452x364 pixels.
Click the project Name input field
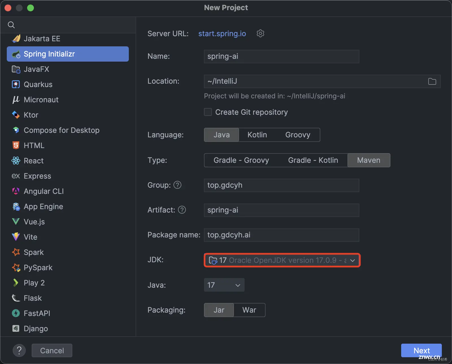coord(281,57)
